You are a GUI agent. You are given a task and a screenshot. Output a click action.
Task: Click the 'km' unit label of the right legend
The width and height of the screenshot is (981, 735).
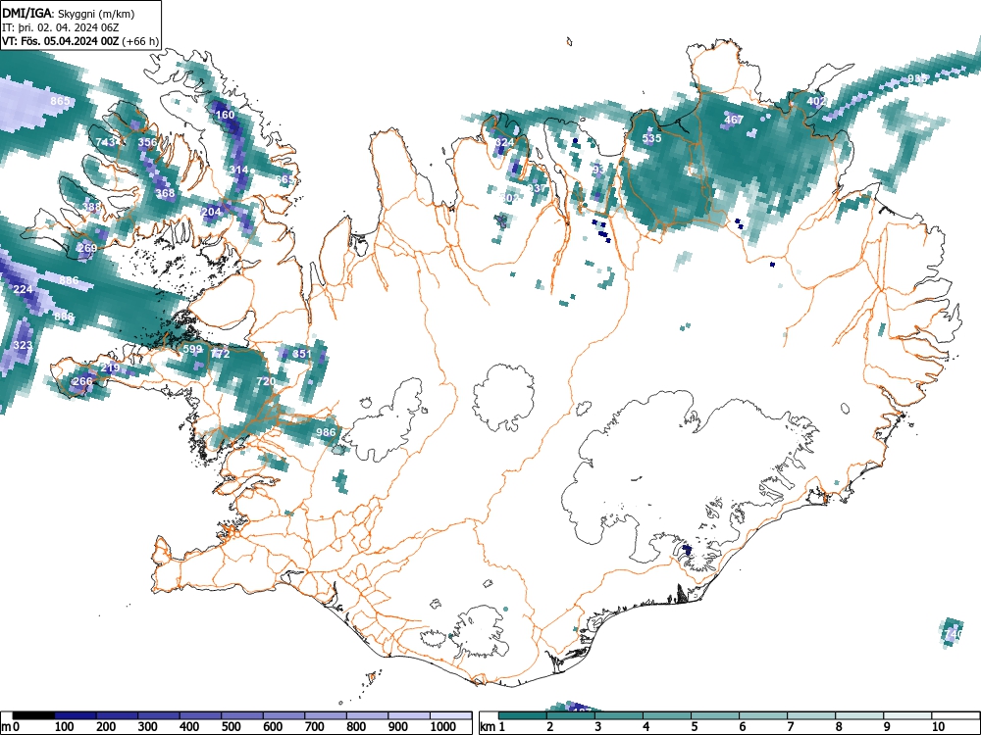coord(489,727)
